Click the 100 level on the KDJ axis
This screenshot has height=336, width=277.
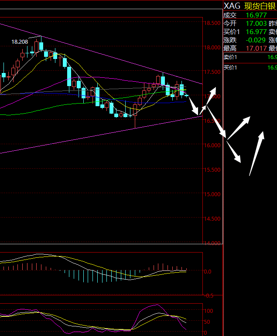tap(209, 311)
